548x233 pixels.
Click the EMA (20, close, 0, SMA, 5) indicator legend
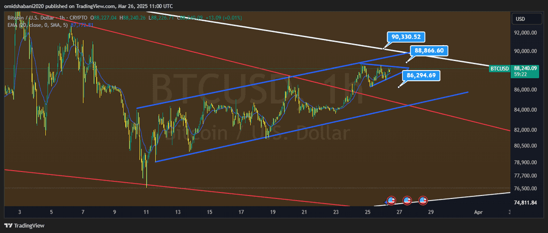(38, 25)
